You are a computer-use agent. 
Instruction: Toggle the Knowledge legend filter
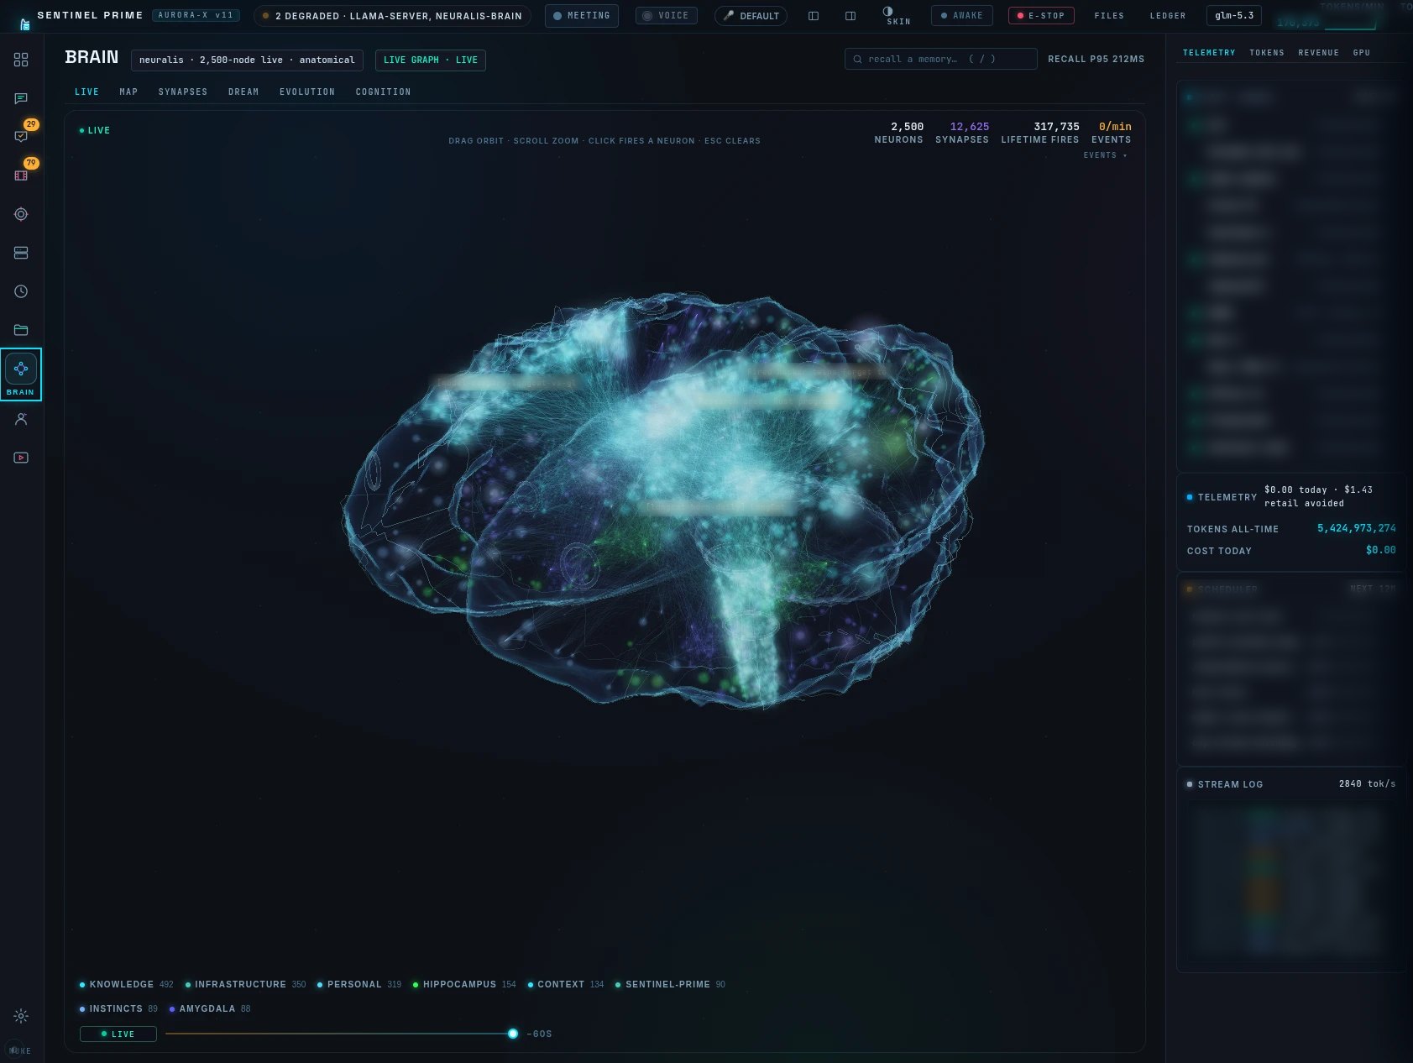click(x=126, y=984)
